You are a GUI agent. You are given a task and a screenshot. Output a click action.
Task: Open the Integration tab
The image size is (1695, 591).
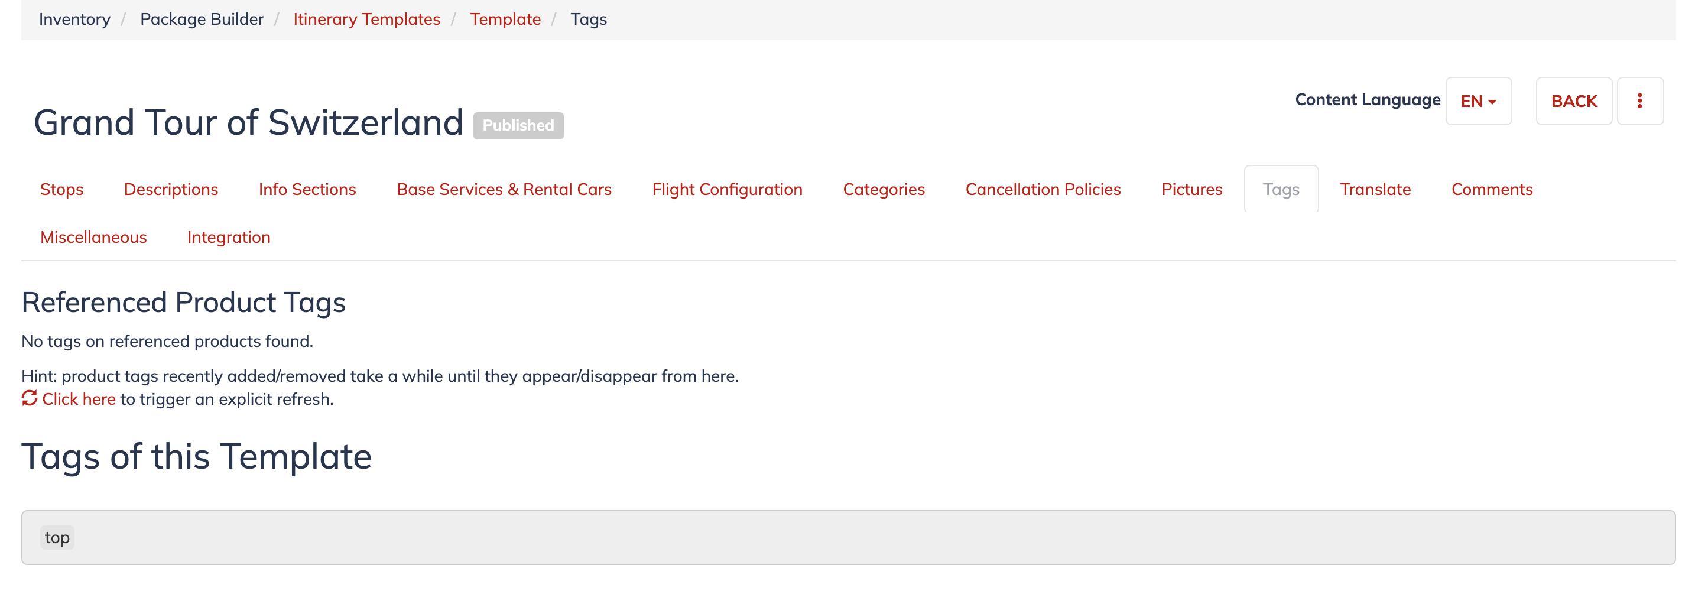(229, 237)
